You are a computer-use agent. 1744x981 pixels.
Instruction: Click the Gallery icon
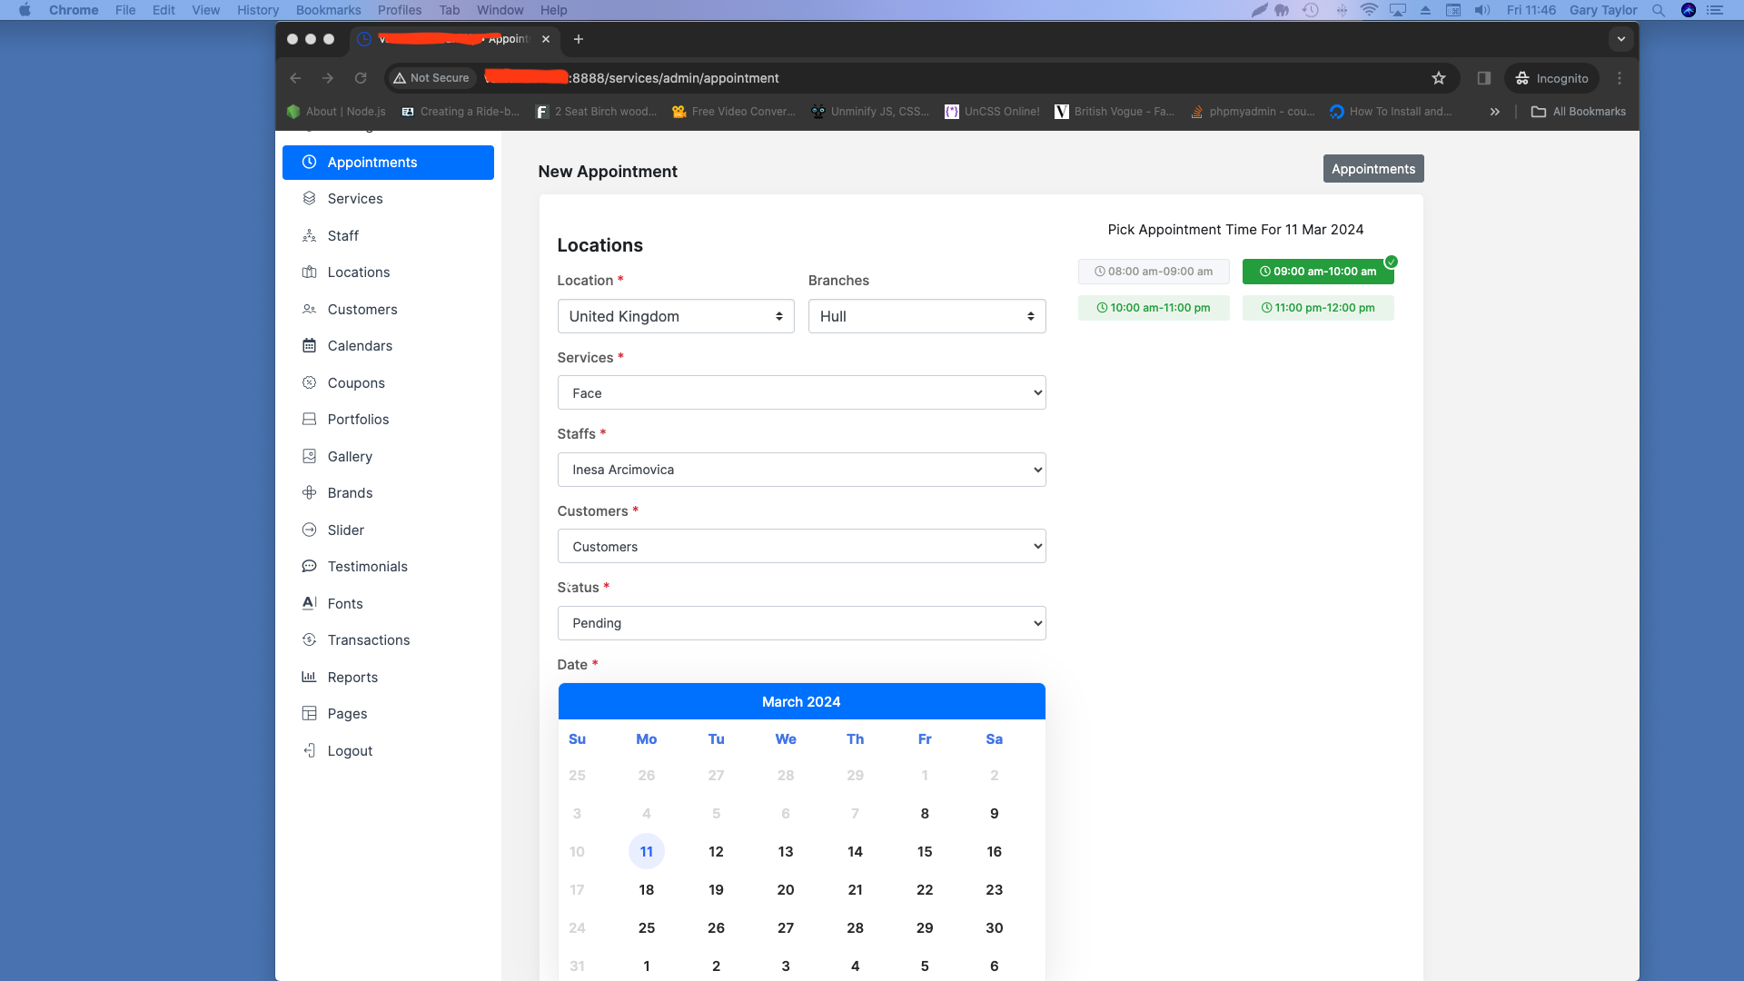click(x=309, y=456)
